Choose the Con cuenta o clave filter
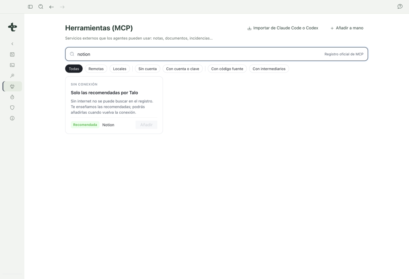This screenshot has height=279, width=409. click(182, 69)
